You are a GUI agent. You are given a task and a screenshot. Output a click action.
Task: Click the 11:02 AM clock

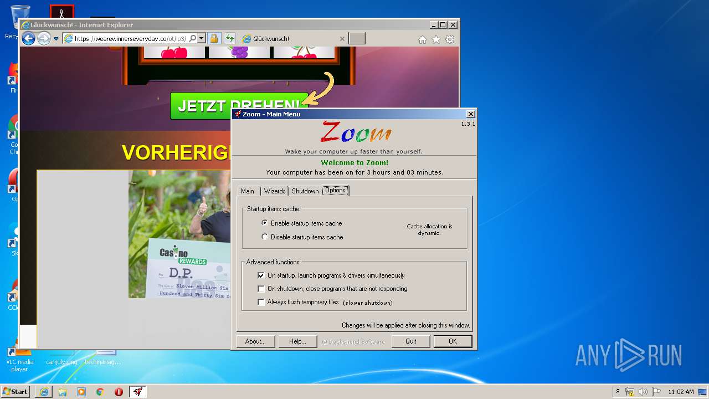pyautogui.click(x=681, y=392)
